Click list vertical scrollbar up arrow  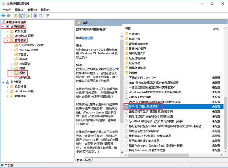(226, 28)
